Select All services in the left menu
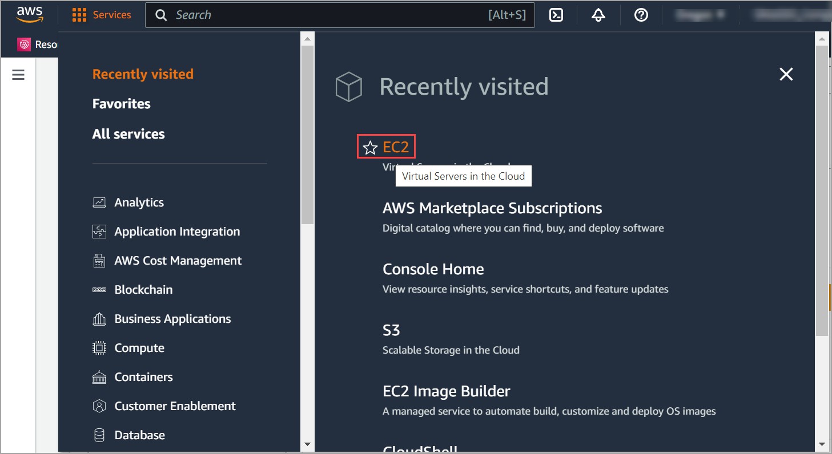This screenshot has width=832, height=454. click(128, 134)
